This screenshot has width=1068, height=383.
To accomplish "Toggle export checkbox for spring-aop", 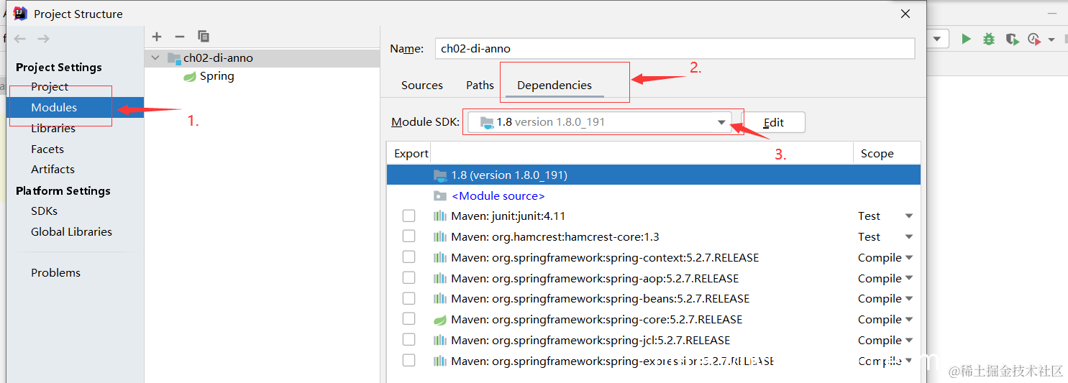I will pos(409,277).
